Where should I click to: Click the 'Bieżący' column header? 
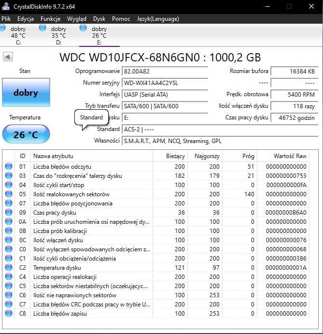tap(170, 156)
